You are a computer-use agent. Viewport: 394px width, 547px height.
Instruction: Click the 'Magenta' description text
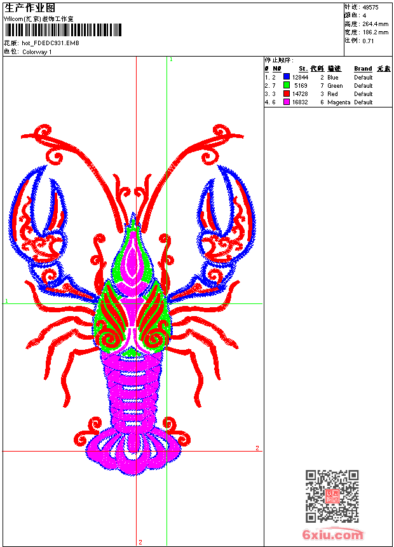point(339,102)
